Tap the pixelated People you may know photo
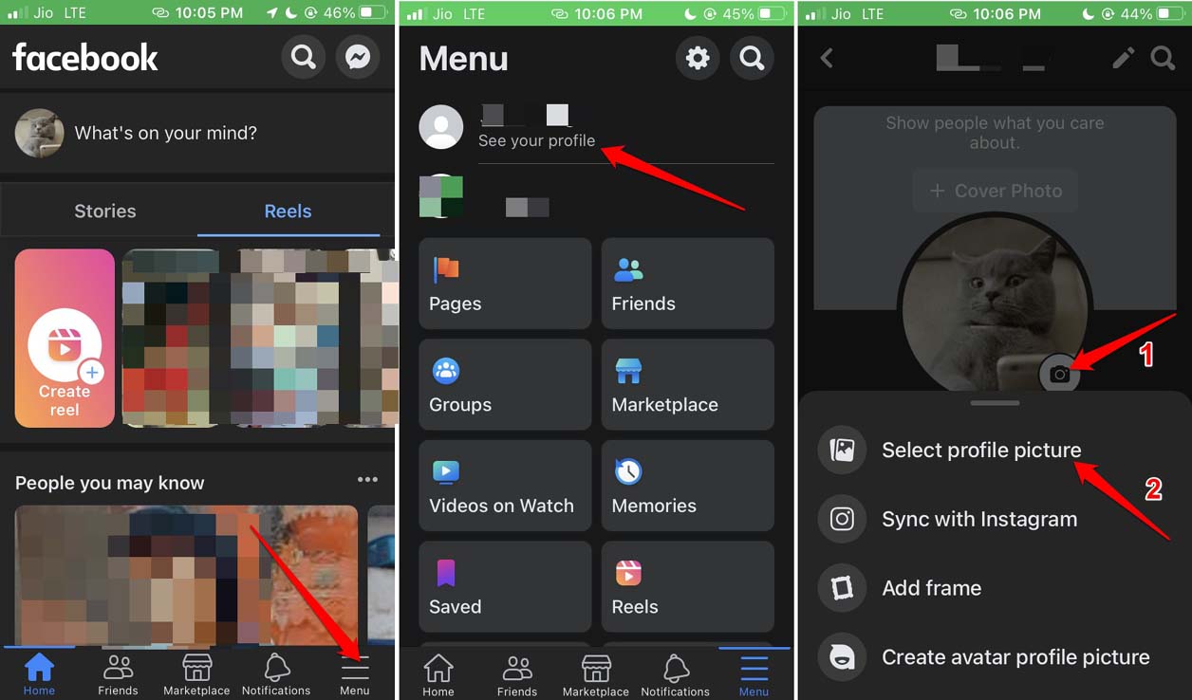Viewport: 1192px width, 700px height. point(186,575)
